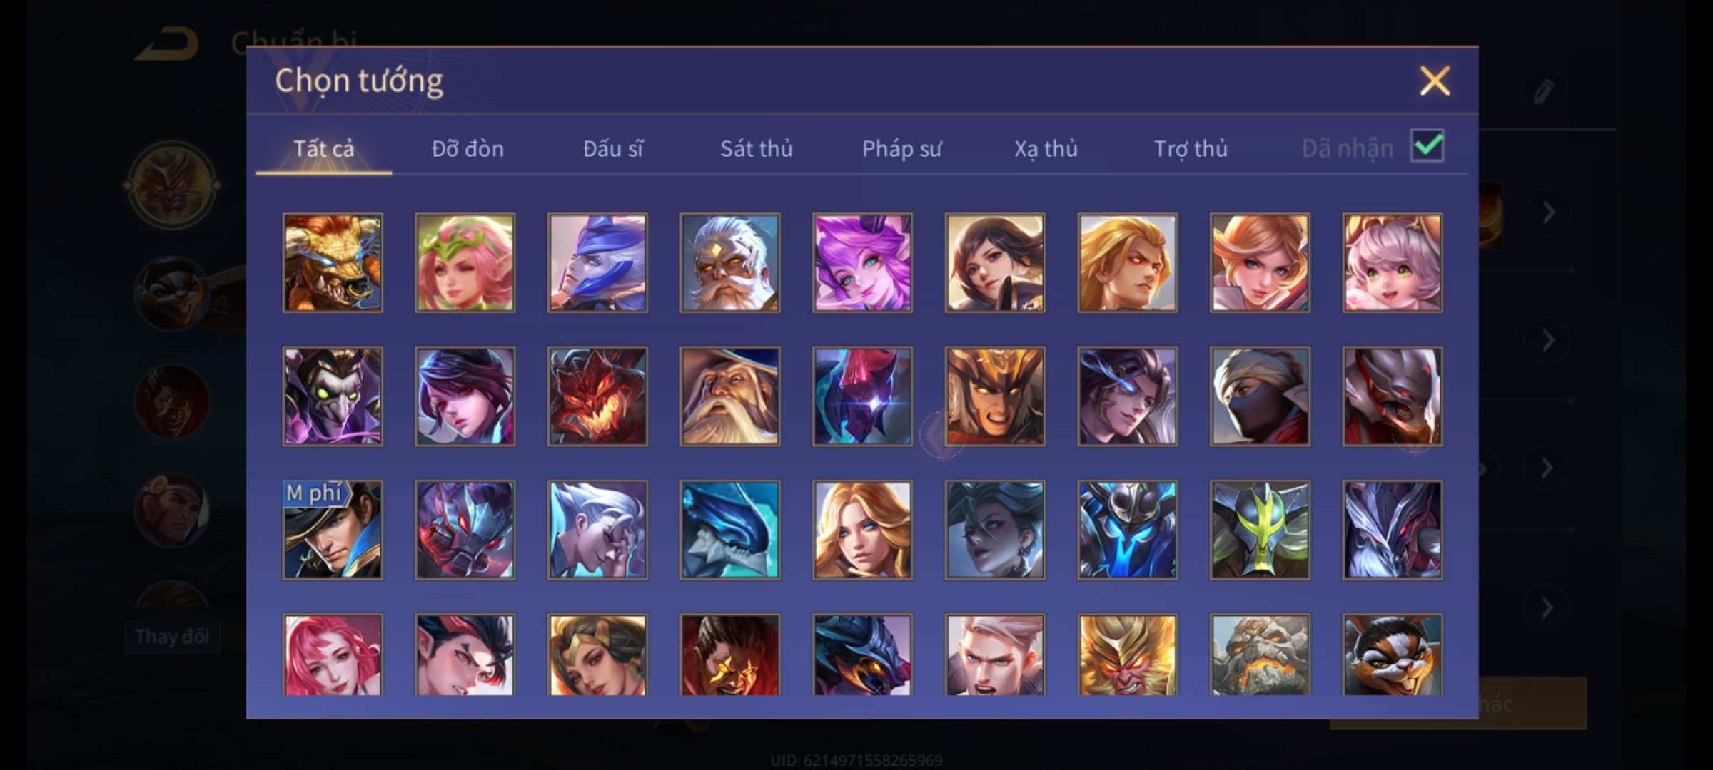Switch to the Đỡ đòn tab
The width and height of the screenshot is (1713, 770).
tap(468, 148)
